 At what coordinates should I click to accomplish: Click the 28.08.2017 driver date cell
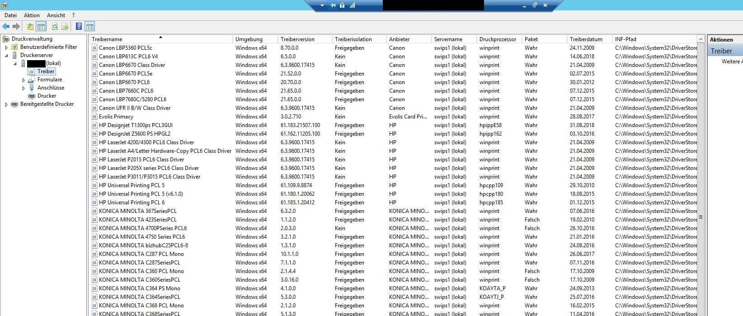[x=582, y=117]
